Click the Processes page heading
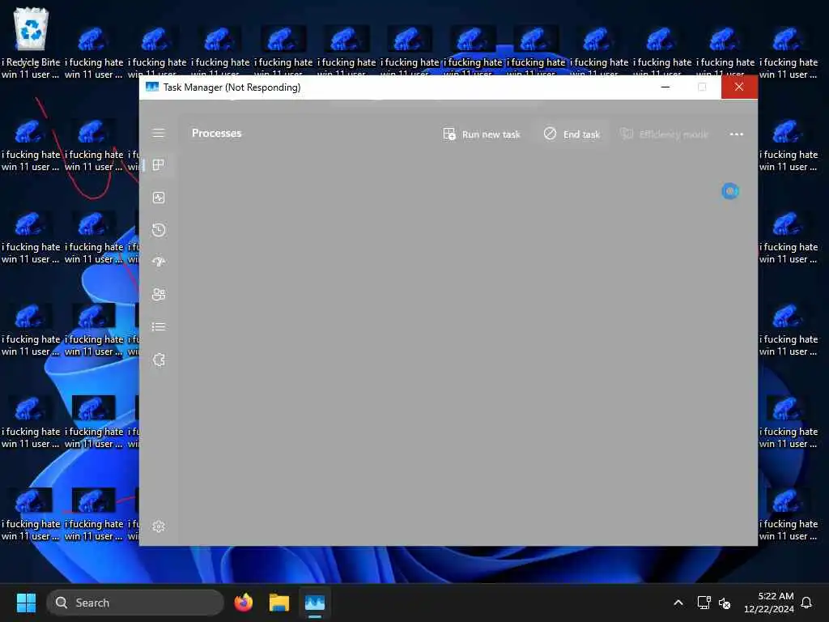829x622 pixels. 217,134
